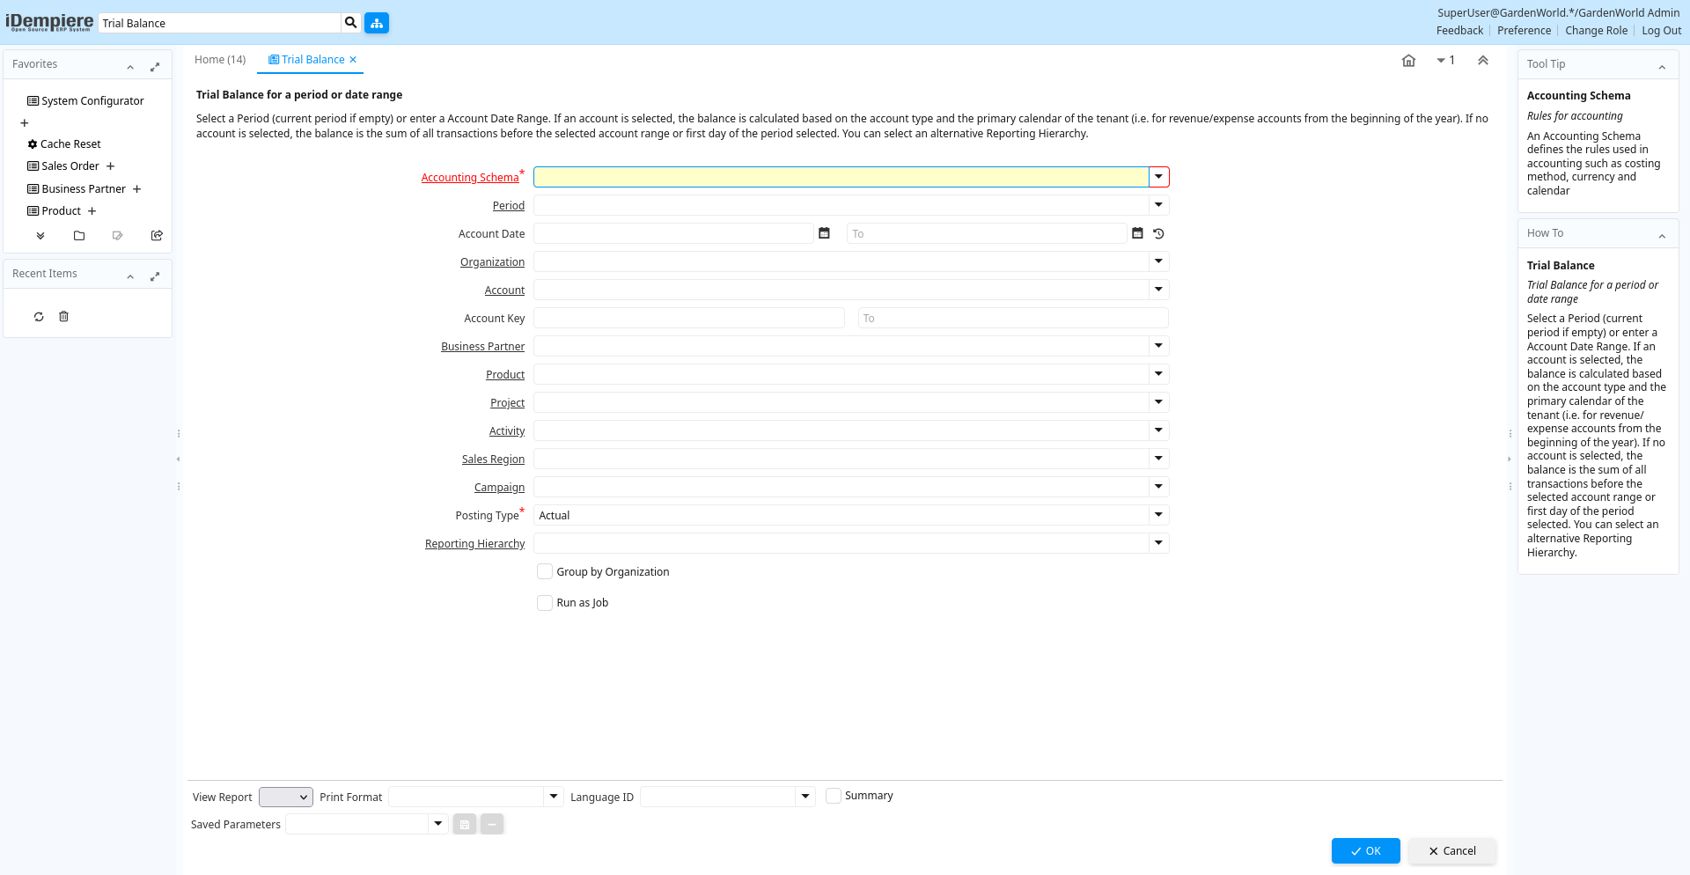This screenshot has height=875, width=1690.
Task: Add new Sales Order via plus icon
Action: 111,166
